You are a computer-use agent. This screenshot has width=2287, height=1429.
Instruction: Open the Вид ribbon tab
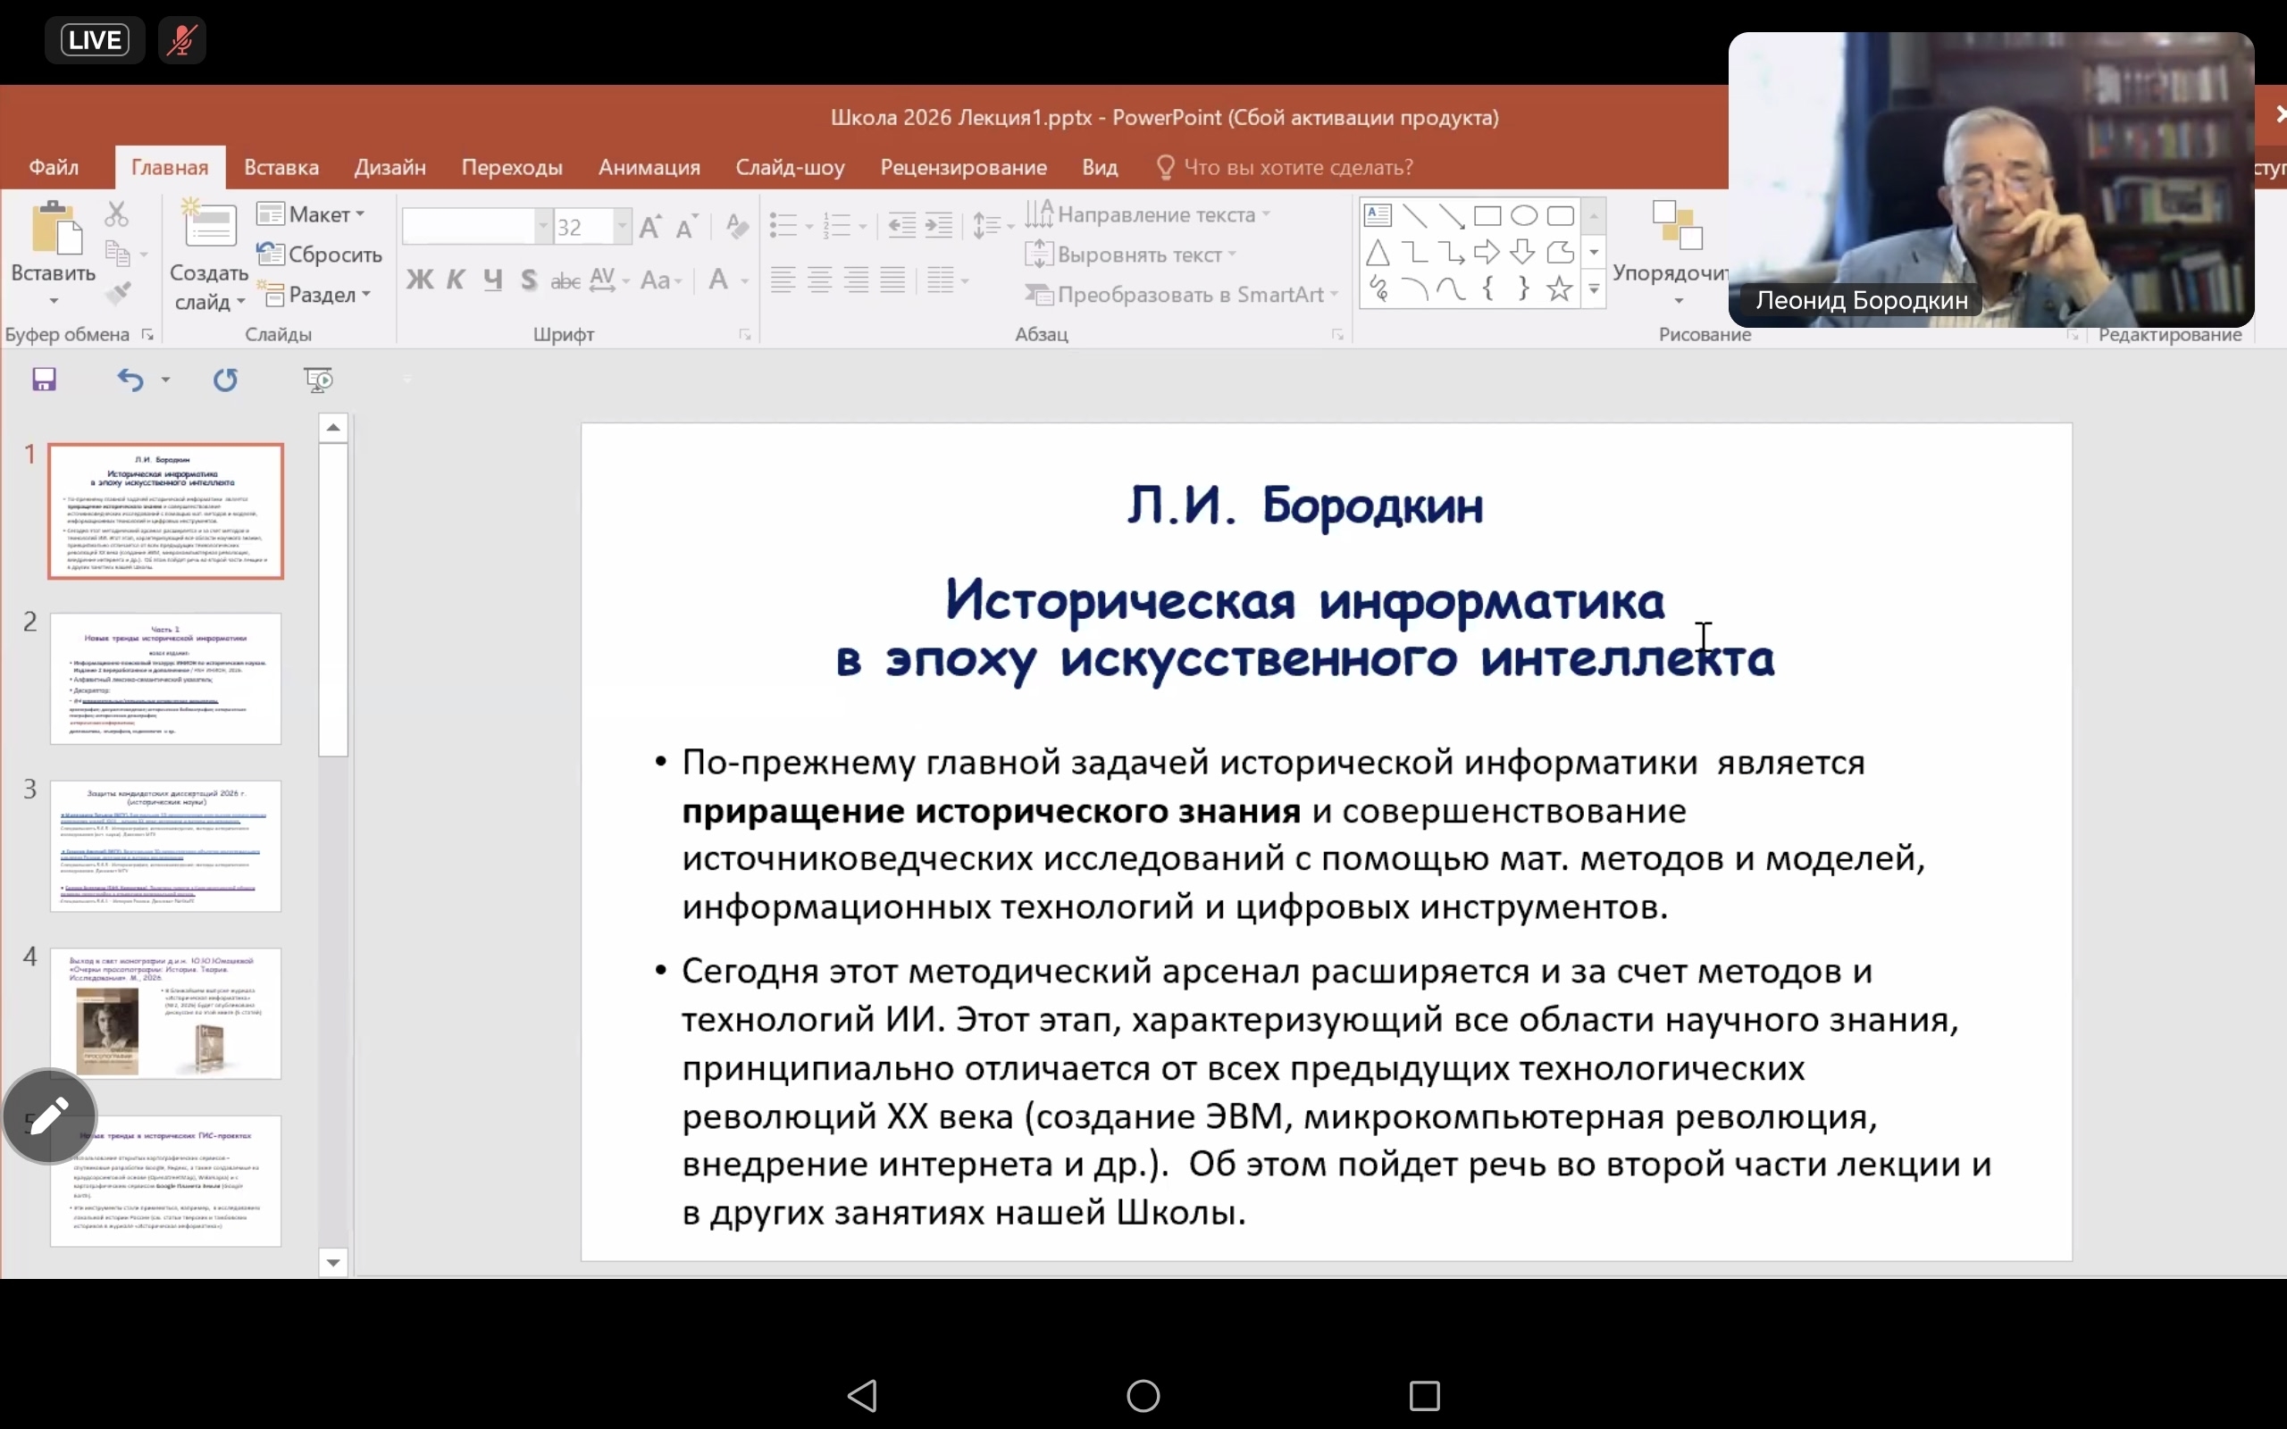click(x=1100, y=167)
